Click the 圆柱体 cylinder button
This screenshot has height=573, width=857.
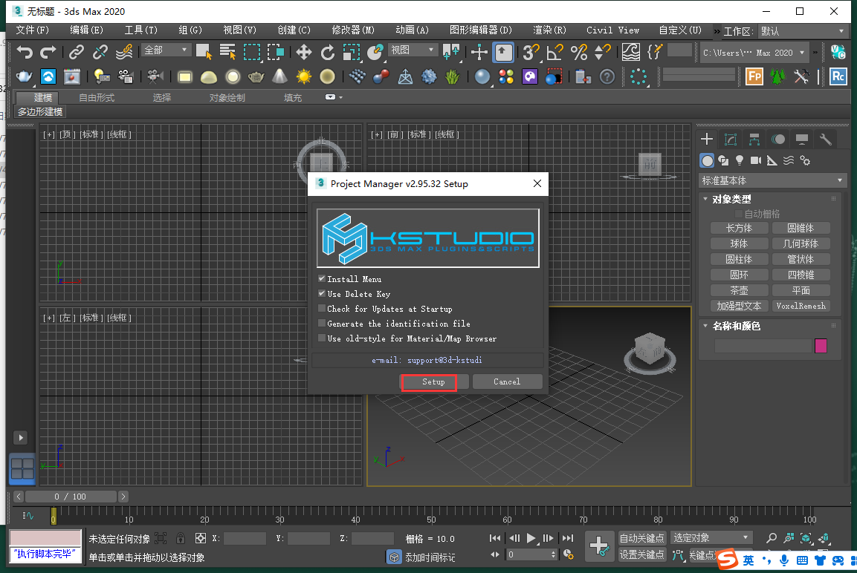point(739,259)
